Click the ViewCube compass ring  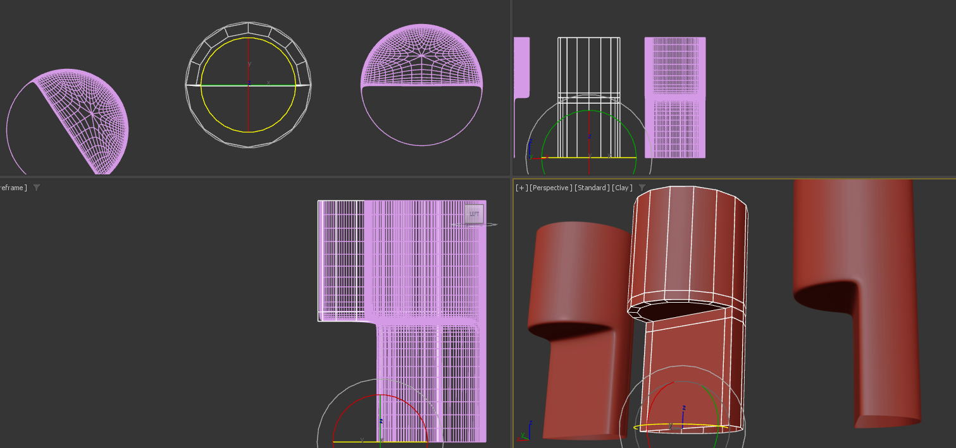click(x=491, y=224)
